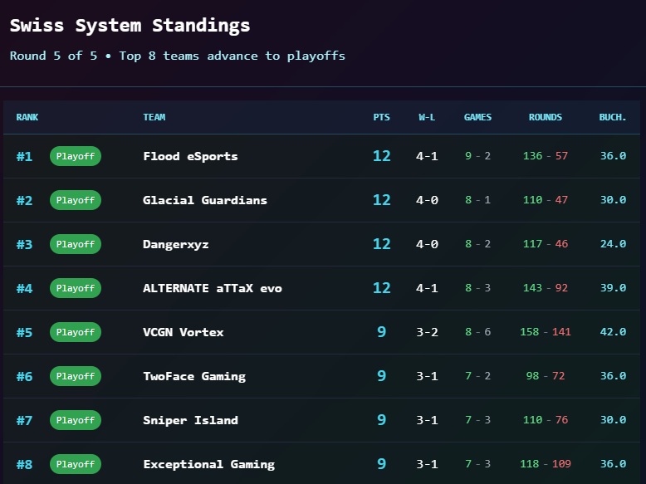Image resolution: width=646 pixels, height=484 pixels.
Task: Click the Swiss System Standings heading
Action: tap(130, 26)
